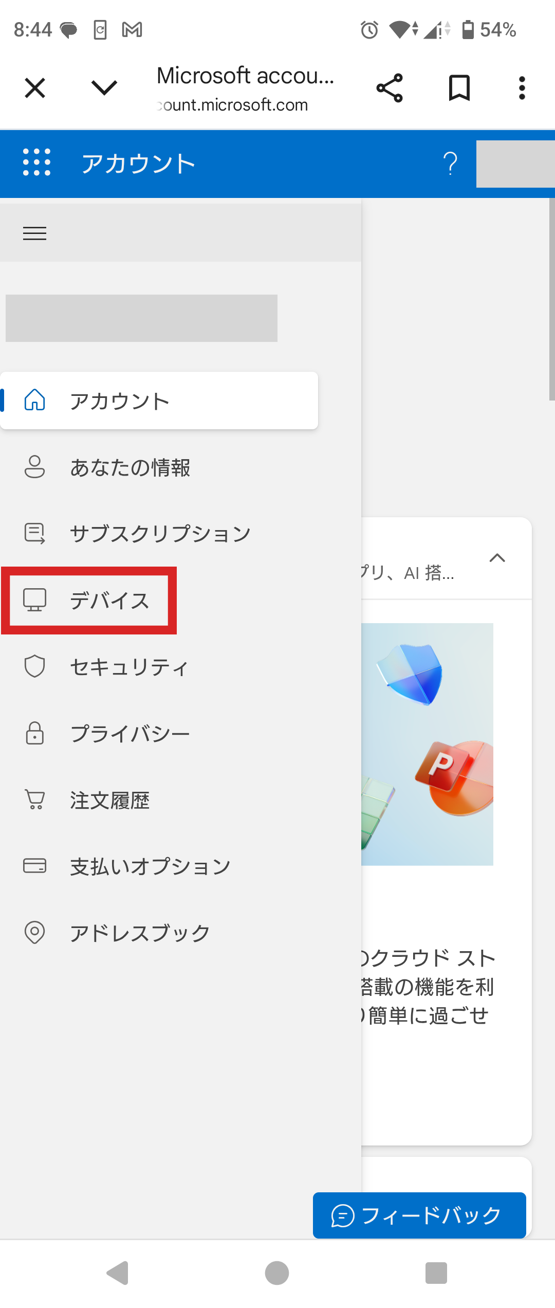
Task: Tap the Android back button
Action: click(x=118, y=1273)
